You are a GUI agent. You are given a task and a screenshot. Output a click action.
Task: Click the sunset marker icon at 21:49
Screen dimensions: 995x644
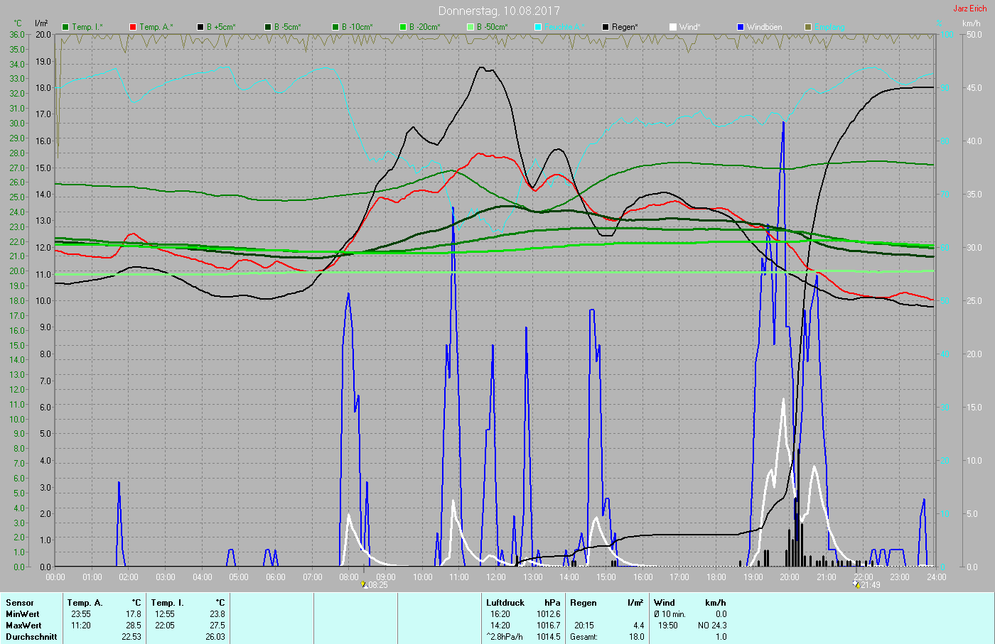(x=856, y=584)
